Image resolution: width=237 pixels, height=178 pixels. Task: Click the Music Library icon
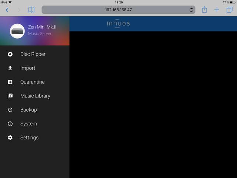tap(10, 96)
